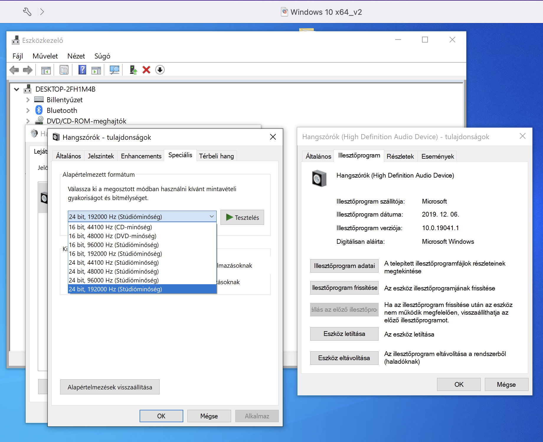Screen dimensions: 543x442
Task: Expand the Bluetooth tree node
Action: click(x=28, y=110)
